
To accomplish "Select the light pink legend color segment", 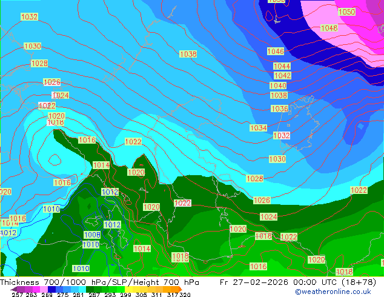I will click(x=44, y=289).
